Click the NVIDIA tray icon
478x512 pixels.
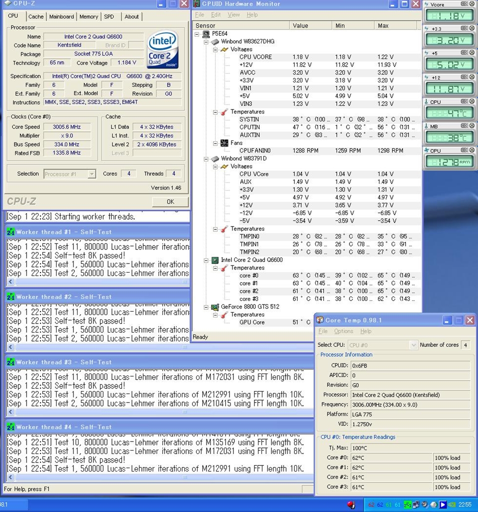[452, 504]
